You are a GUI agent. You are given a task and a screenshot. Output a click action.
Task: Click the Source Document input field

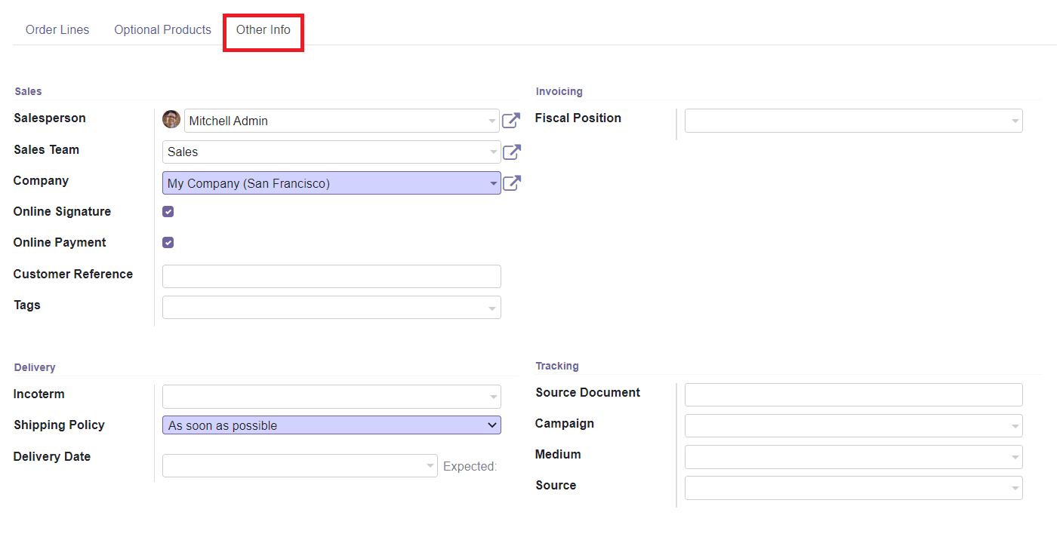click(853, 394)
